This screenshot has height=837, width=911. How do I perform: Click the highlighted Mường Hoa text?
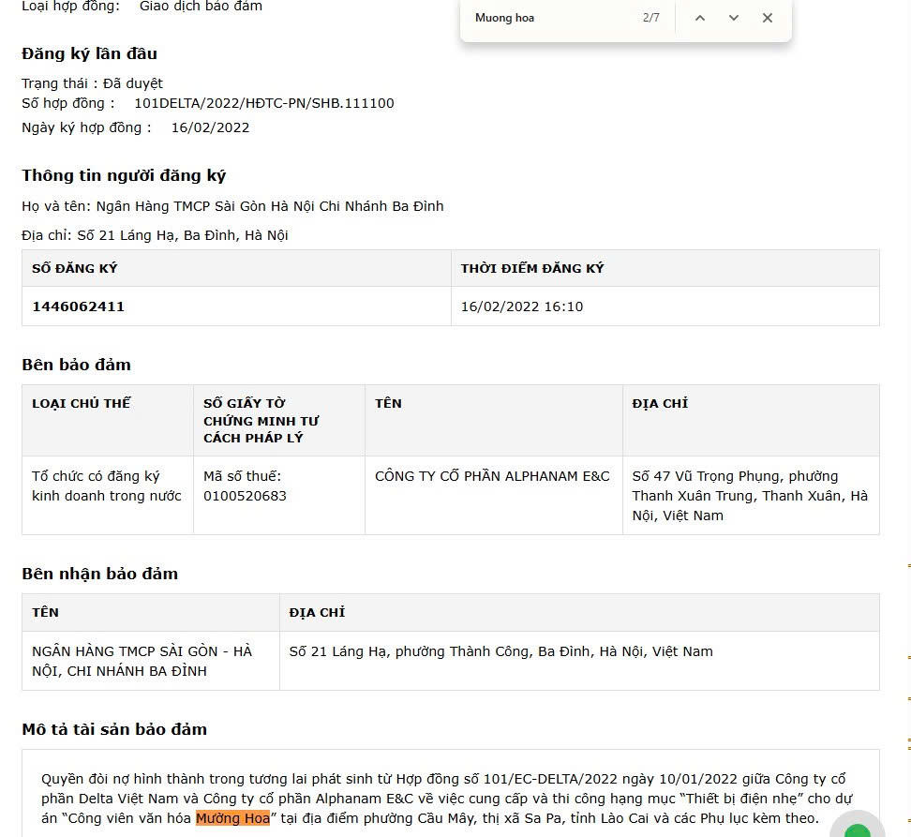233,818
